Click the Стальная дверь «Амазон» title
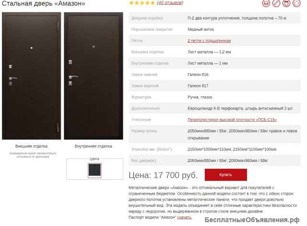This screenshot has width=307, height=226. (44, 3)
